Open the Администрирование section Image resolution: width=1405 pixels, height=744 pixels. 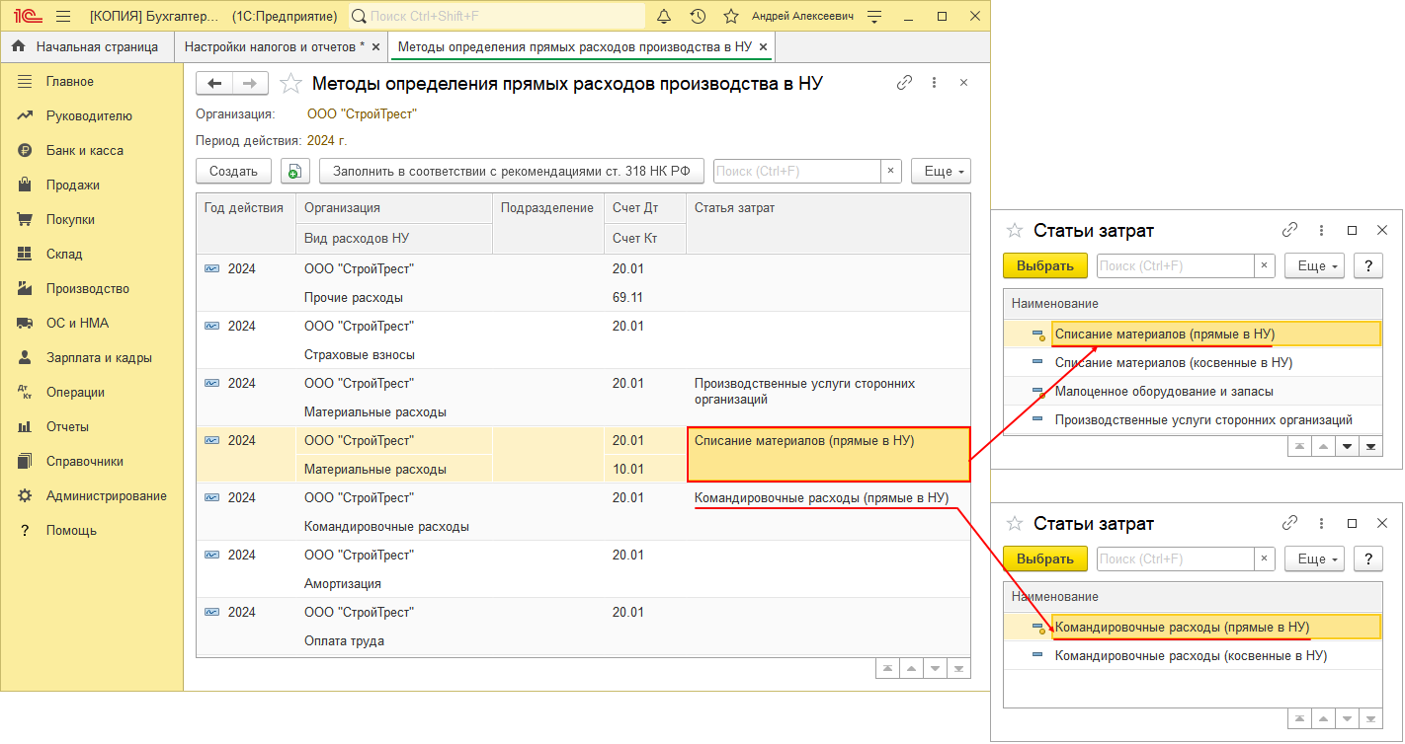click(106, 495)
